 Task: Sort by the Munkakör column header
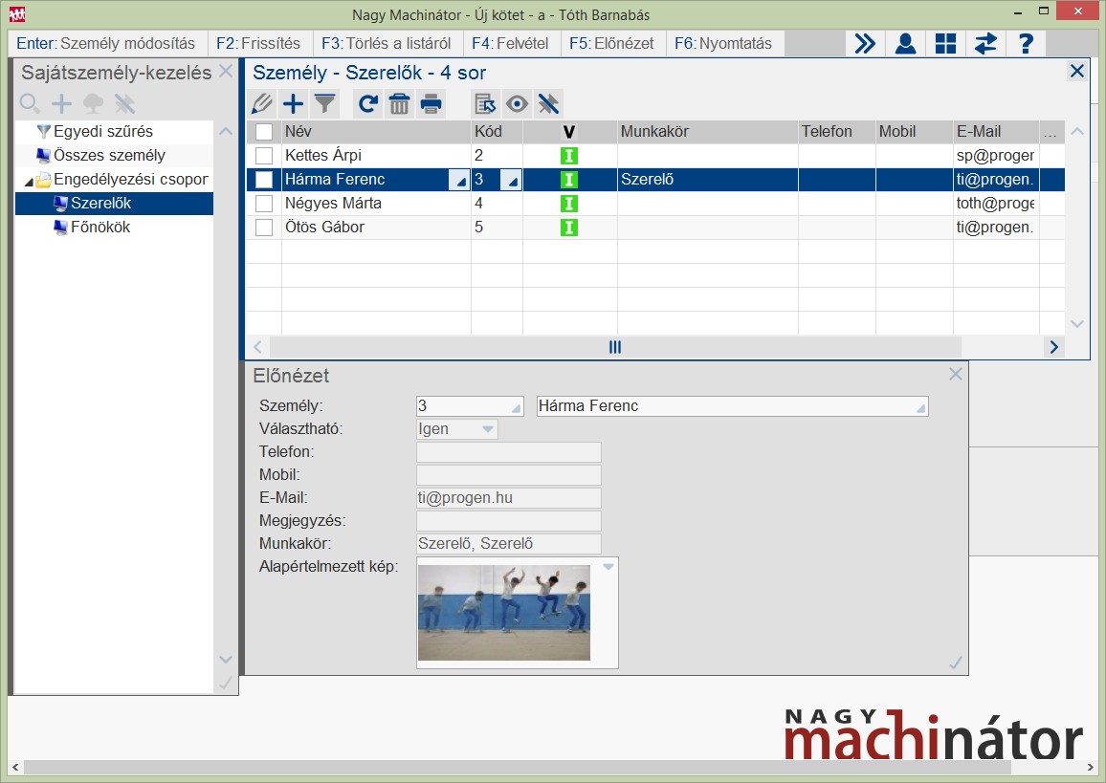click(707, 132)
